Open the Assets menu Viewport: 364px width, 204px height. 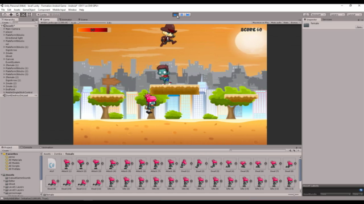[17, 10]
